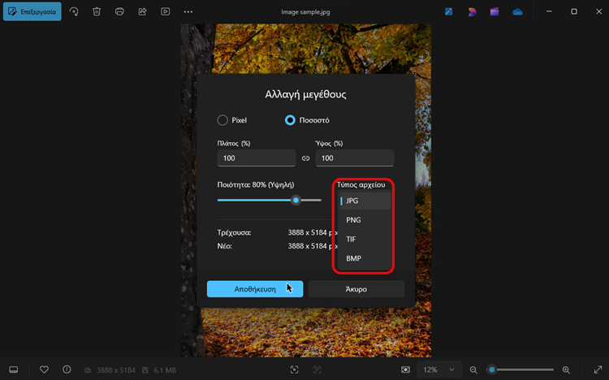The height and width of the screenshot is (380, 609).
Task: Open the three-dots more options menu
Action: (x=188, y=12)
